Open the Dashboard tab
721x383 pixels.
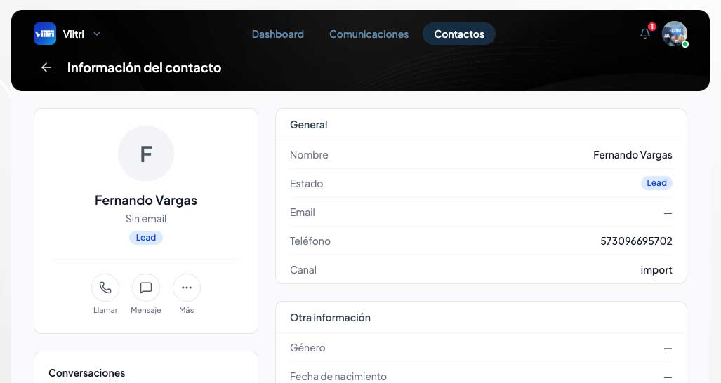click(x=278, y=34)
